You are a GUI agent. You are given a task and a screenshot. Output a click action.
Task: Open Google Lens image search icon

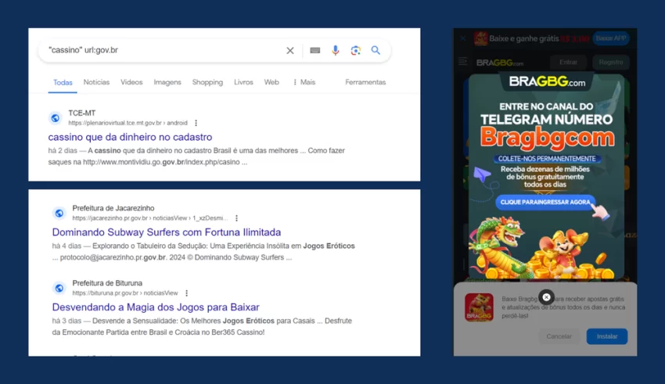pos(356,50)
